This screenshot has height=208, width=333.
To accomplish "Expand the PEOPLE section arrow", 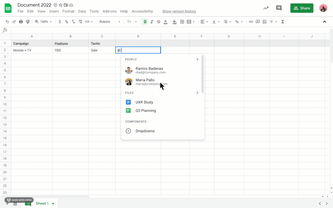I will (x=197, y=59).
